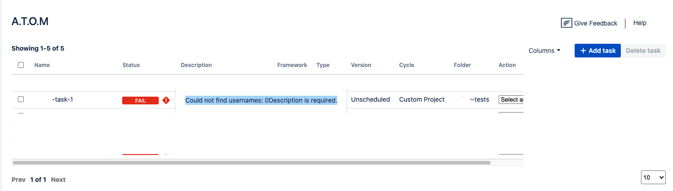Sort by the Status column header
Screen dimensions: 673x191
pos(131,65)
